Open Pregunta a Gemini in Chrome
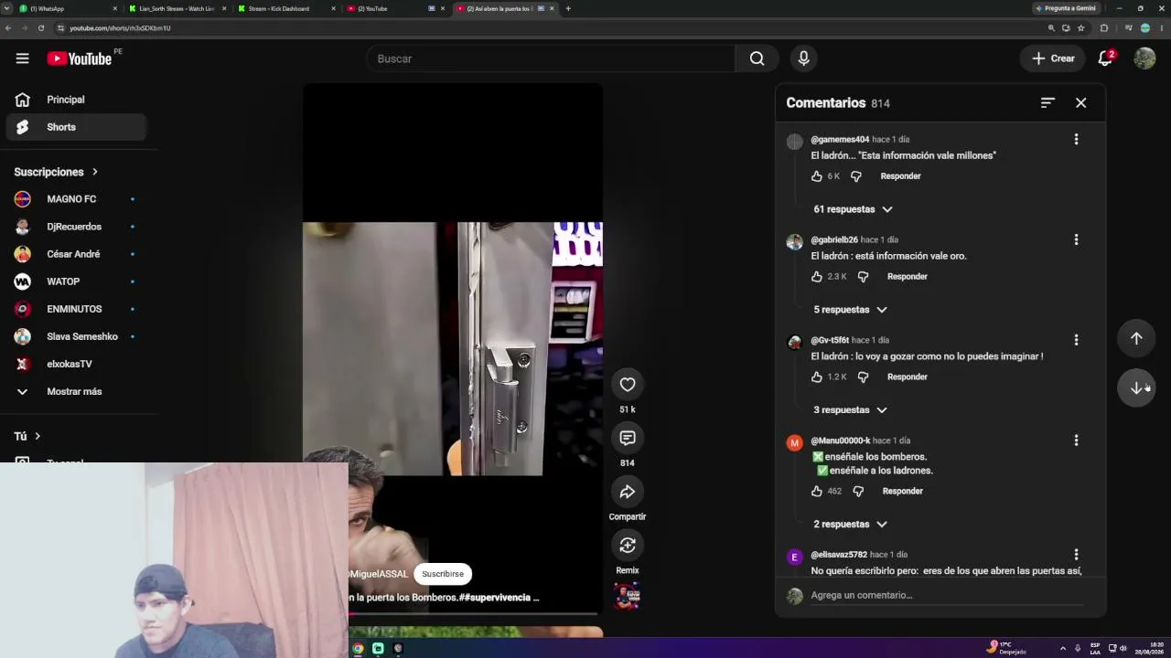Viewport: 1171px width, 658px height. coord(1066,8)
